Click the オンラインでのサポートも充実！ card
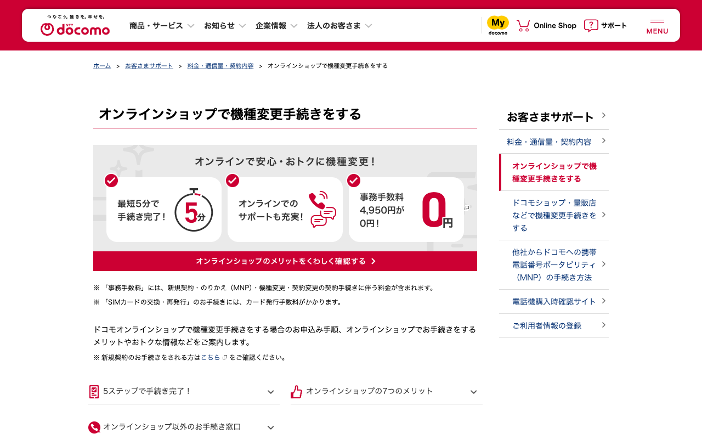Screen dimensions: 702x439 point(285,210)
